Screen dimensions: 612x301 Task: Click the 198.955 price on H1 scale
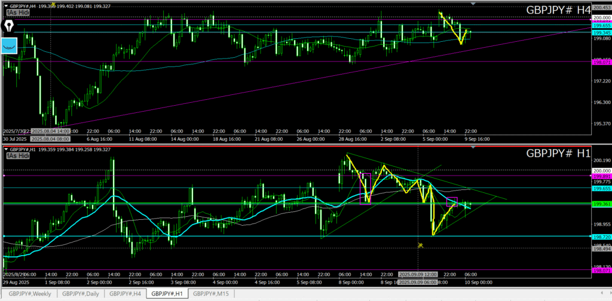(601, 225)
